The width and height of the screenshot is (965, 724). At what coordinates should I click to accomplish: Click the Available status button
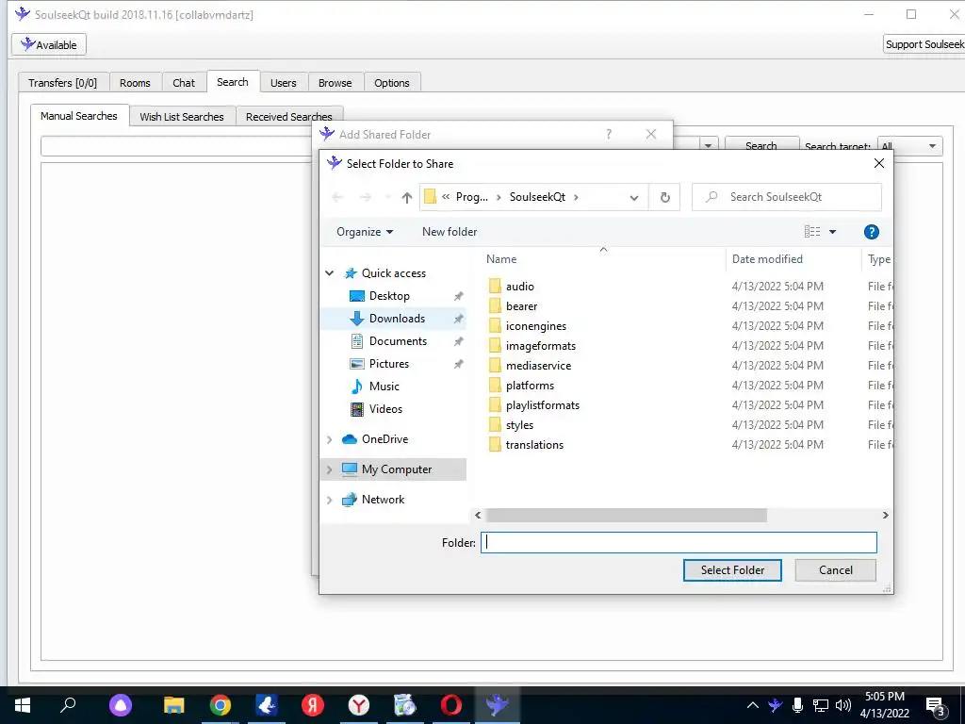(x=49, y=44)
